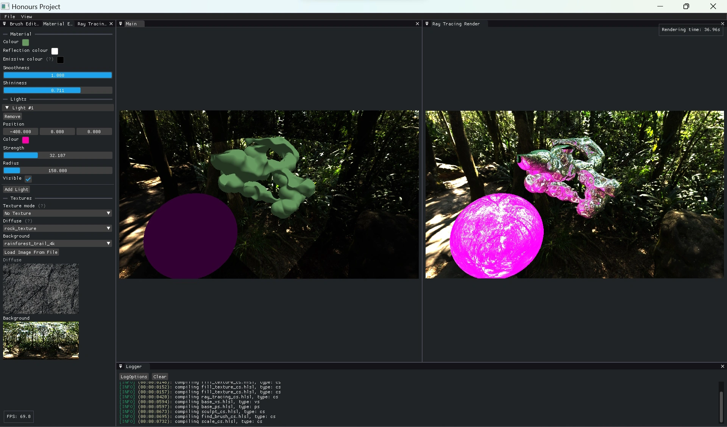Viewport: 727px width, 427px height.
Task: Toggle the Light #1 Visible checkbox
Action: pyautogui.click(x=28, y=179)
